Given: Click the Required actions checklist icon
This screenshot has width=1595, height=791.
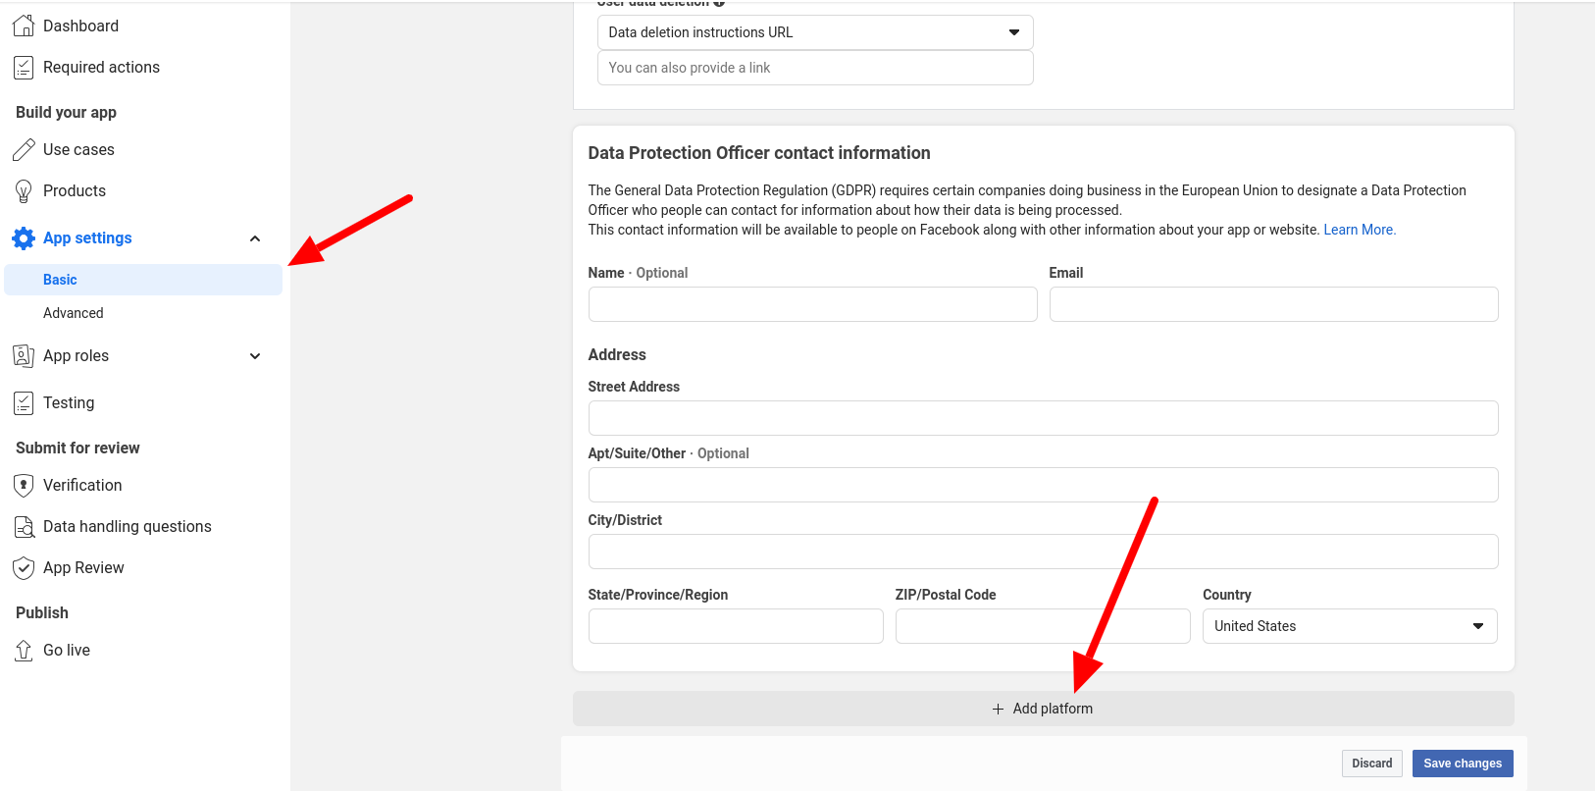Looking at the screenshot, I should click(x=24, y=67).
